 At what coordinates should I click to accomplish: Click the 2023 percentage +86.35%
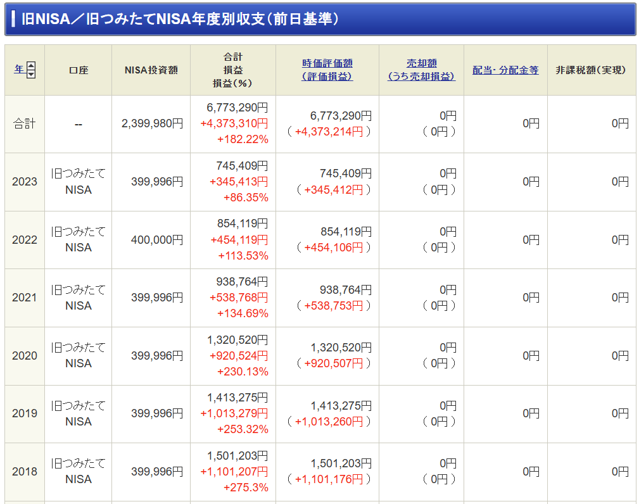246,198
